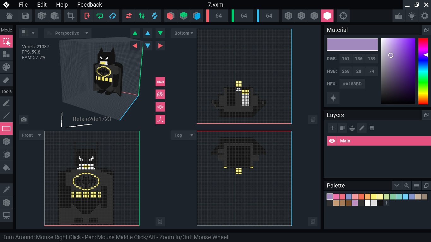Choose the Paint palette mode icon
Viewport: 431px width, 242px height.
[6, 67]
